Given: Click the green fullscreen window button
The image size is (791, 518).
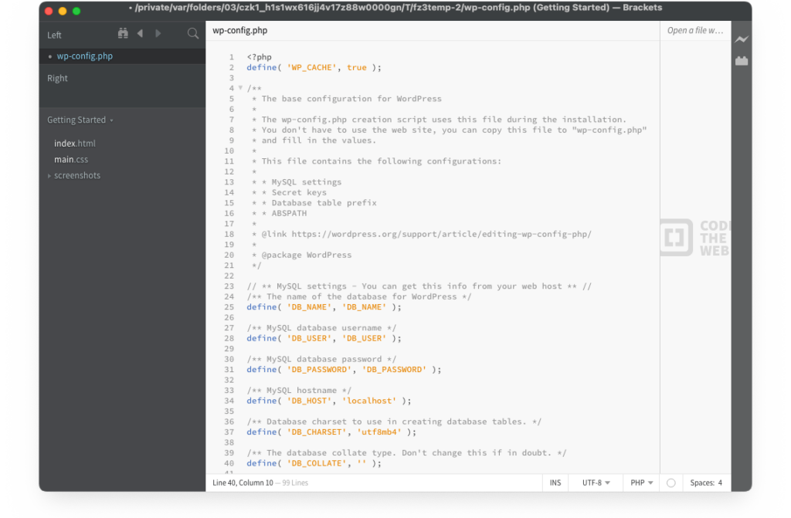Looking at the screenshot, I should (76, 11).
